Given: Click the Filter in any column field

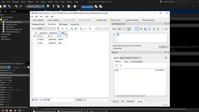Looking at the screenshot, I should click(102, 29).
